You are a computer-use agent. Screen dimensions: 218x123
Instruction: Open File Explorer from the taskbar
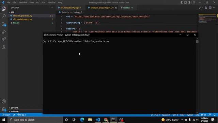(x=90, y=120)
